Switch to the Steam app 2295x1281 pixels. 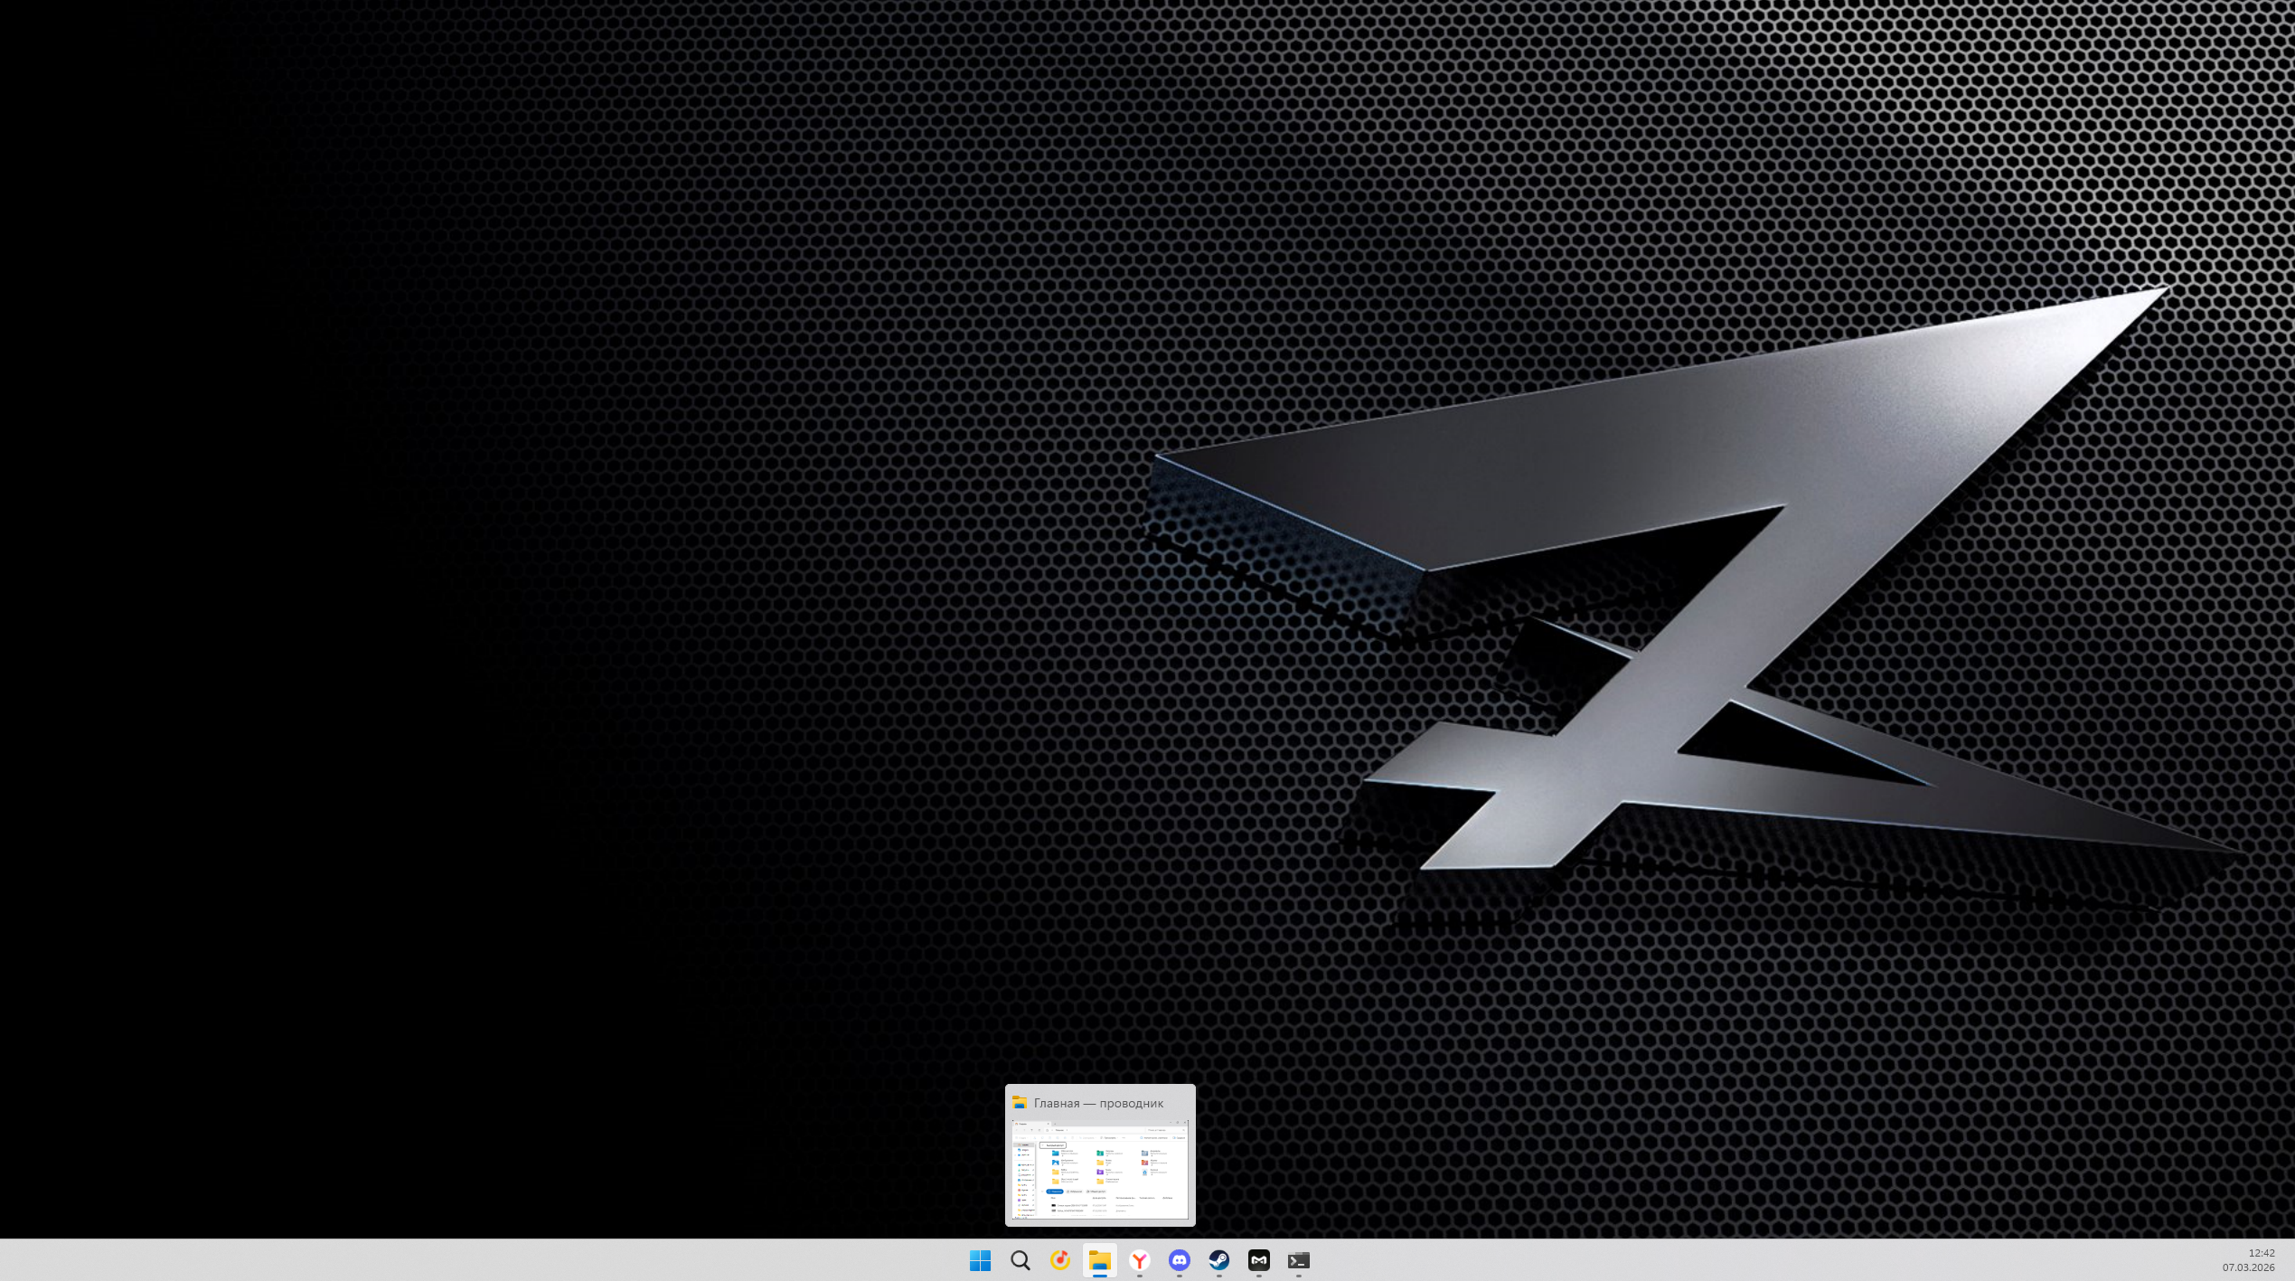point(1219,1260)
